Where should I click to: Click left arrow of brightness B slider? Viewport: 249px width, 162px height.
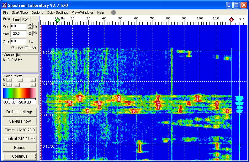pos(9,80)
